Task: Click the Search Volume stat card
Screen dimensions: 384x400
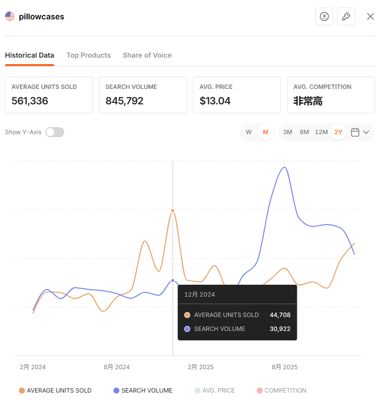Action: coord(143,95)
